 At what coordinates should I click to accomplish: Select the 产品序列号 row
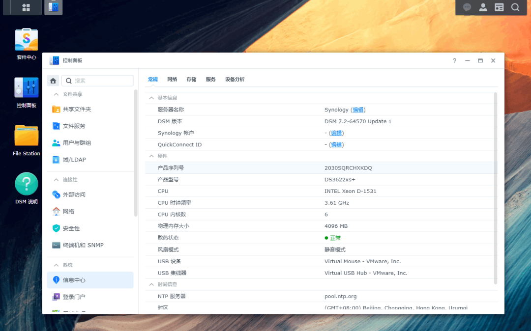coord(322,167)
